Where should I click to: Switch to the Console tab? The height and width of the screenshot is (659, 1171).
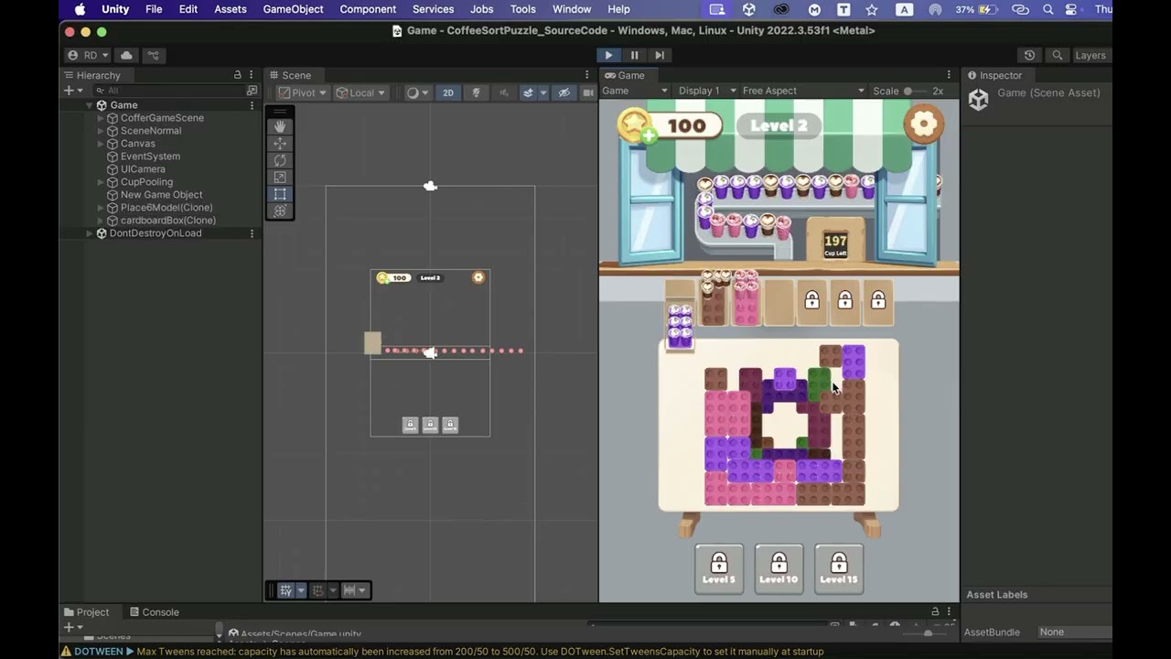pos(155,612)
